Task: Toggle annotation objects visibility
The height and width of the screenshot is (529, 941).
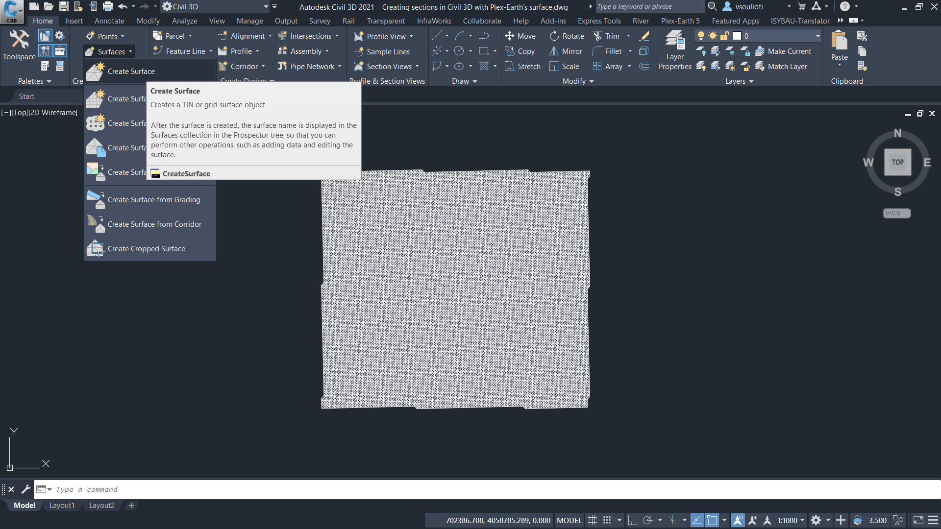Action: click(738, 520)
